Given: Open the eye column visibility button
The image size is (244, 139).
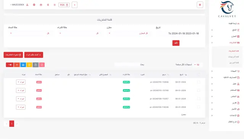Looking at the screenshot, I should pos(10,65).
